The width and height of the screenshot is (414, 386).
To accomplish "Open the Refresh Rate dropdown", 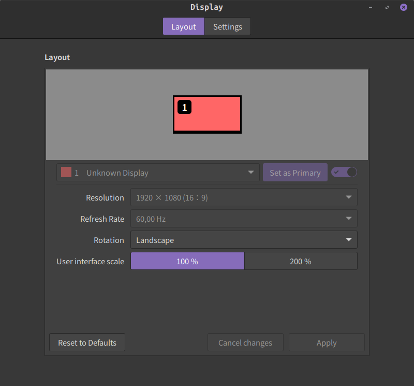I will [x=244, y=218].
